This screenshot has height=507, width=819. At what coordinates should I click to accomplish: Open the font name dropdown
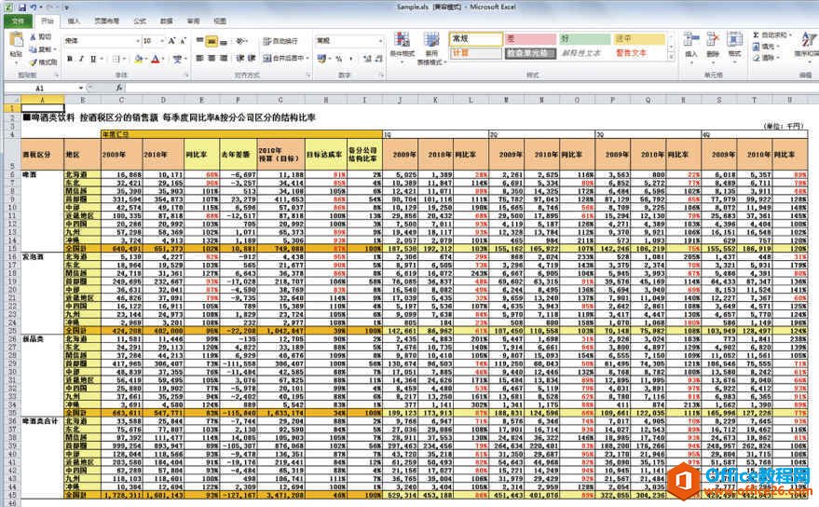tap(138, 41)
